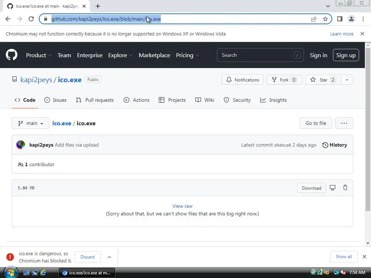Click the 1 contributor text

pos(36,164)
